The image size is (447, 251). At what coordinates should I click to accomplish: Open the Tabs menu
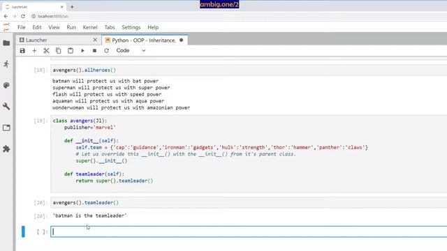(110, 27)
